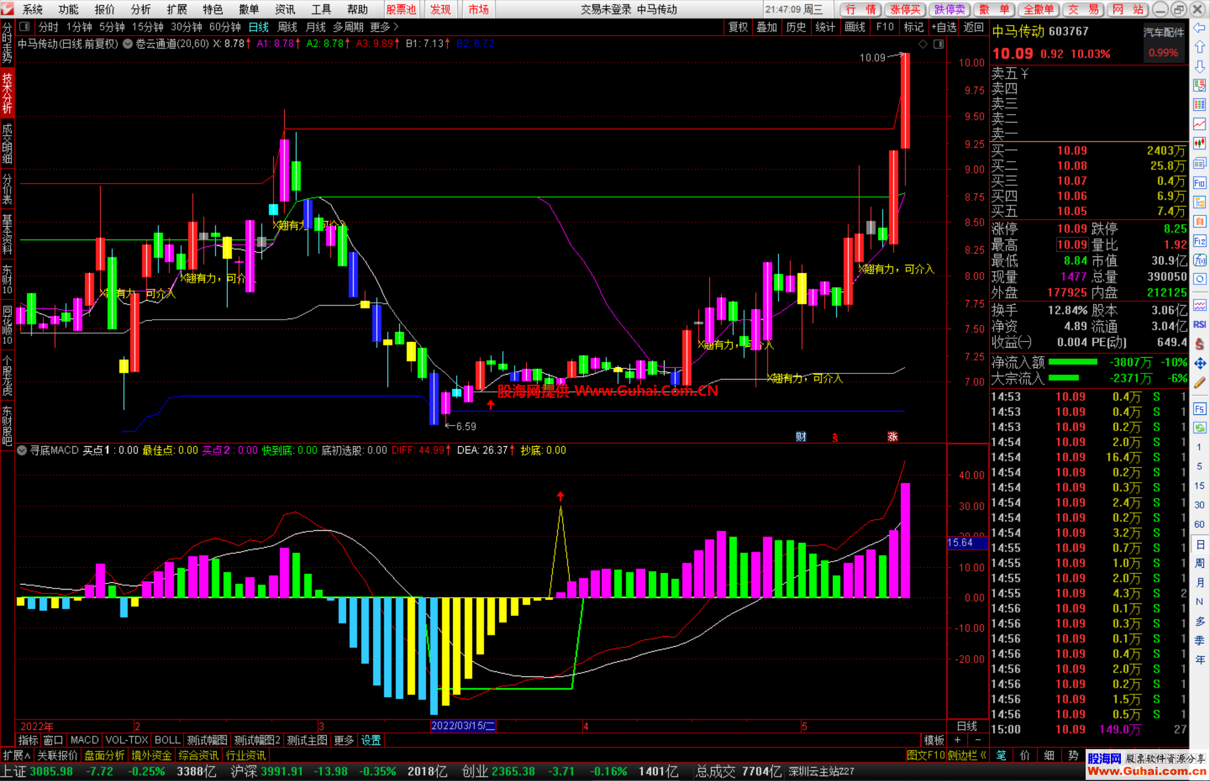Switch to the VOL-TDX indicator tab
Image resolution: width=1210 pixels, height=781 pixels.
point(127,740)
